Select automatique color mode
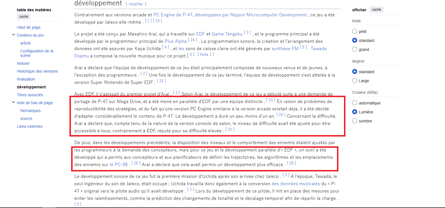Viewport: 445px width, 208px height. pos(355,103)
